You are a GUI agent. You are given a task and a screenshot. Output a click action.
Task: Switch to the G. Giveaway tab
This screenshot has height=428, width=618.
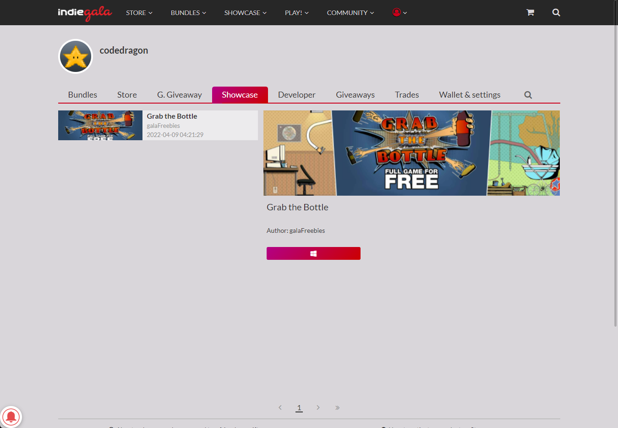[x=180, y=95]
